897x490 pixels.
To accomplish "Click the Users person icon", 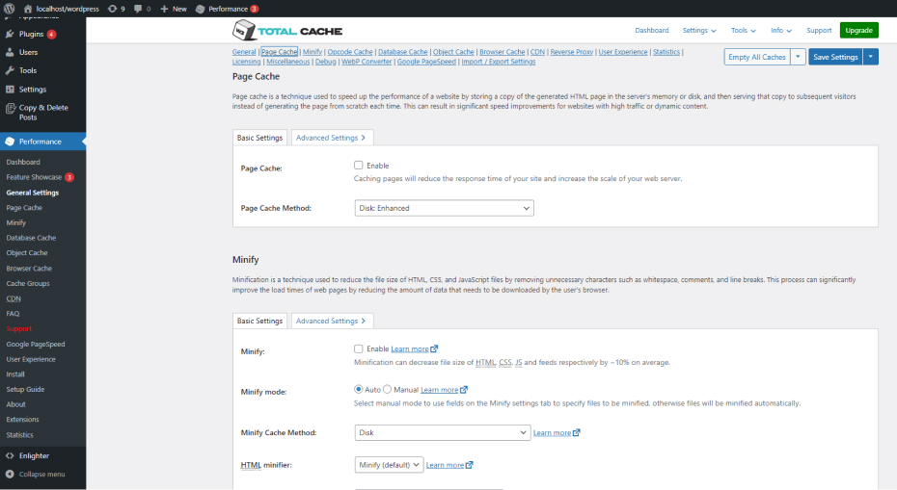I will pos(10,52).
